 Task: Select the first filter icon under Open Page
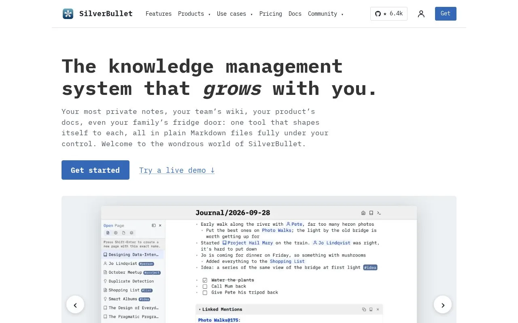(108, 233)
